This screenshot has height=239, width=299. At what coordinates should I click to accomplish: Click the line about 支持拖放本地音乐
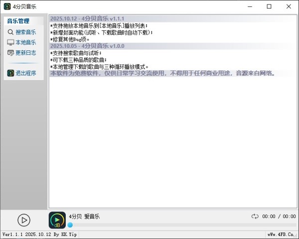pyautogui.click(x=99, y=25)
